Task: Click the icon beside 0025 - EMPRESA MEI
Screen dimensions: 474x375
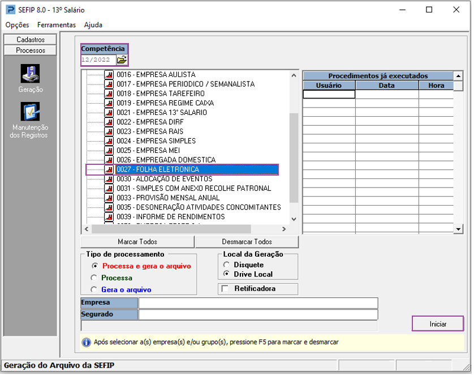Action: click(x=109, y=151)
